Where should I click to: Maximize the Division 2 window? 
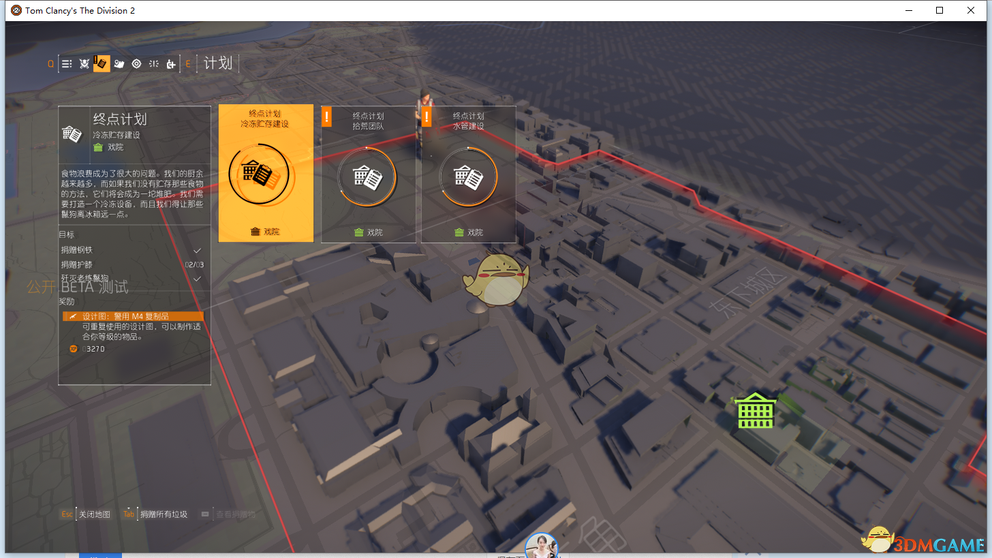[940, 10]
